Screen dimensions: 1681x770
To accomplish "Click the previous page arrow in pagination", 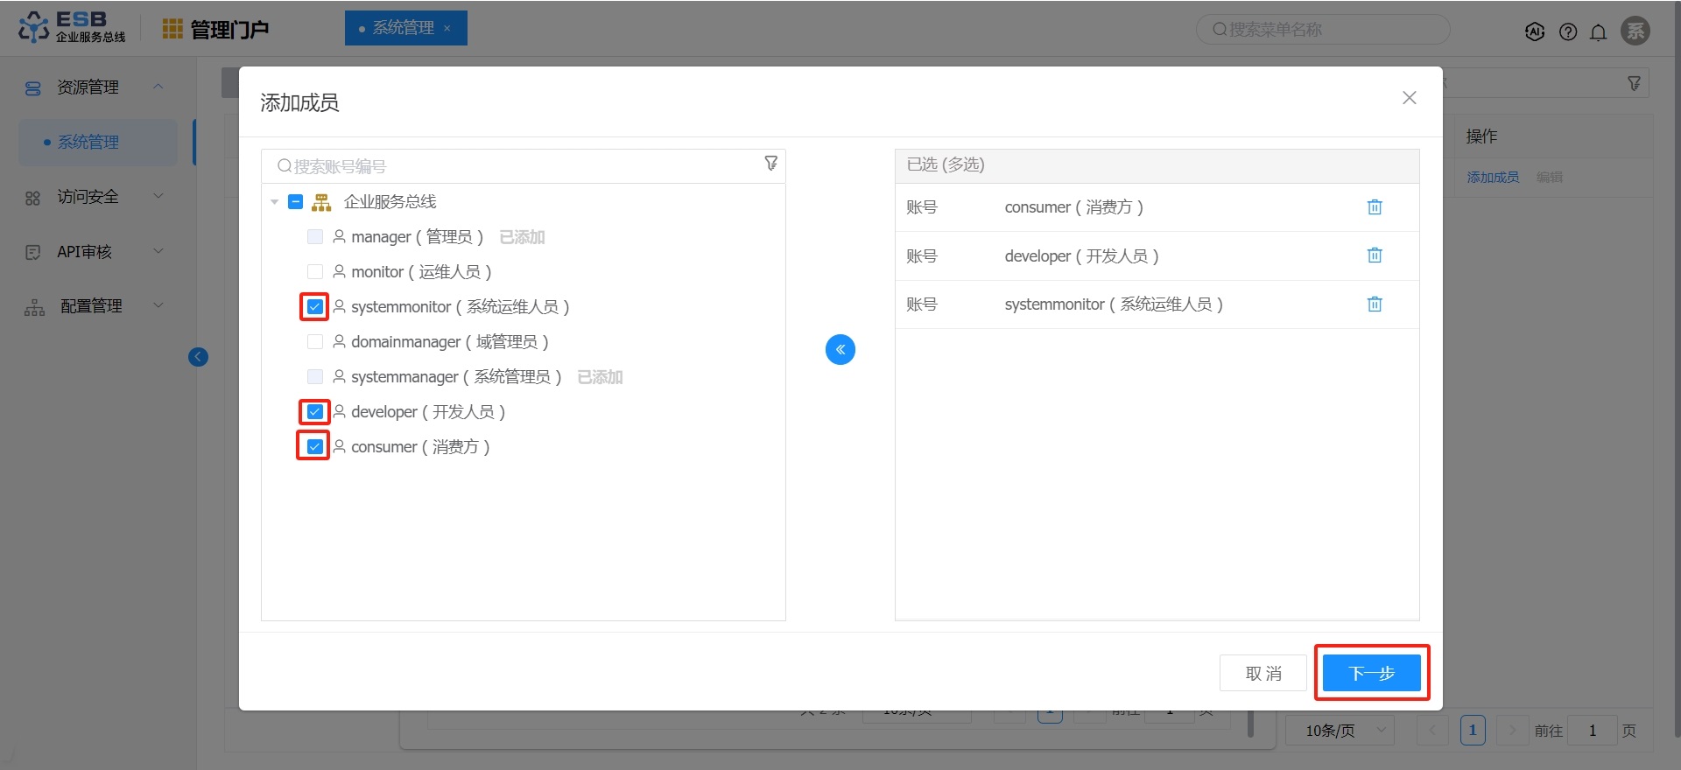I will [x=1433, y=731].
